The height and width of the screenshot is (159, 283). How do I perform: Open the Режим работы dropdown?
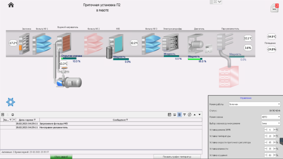[255, 104]
